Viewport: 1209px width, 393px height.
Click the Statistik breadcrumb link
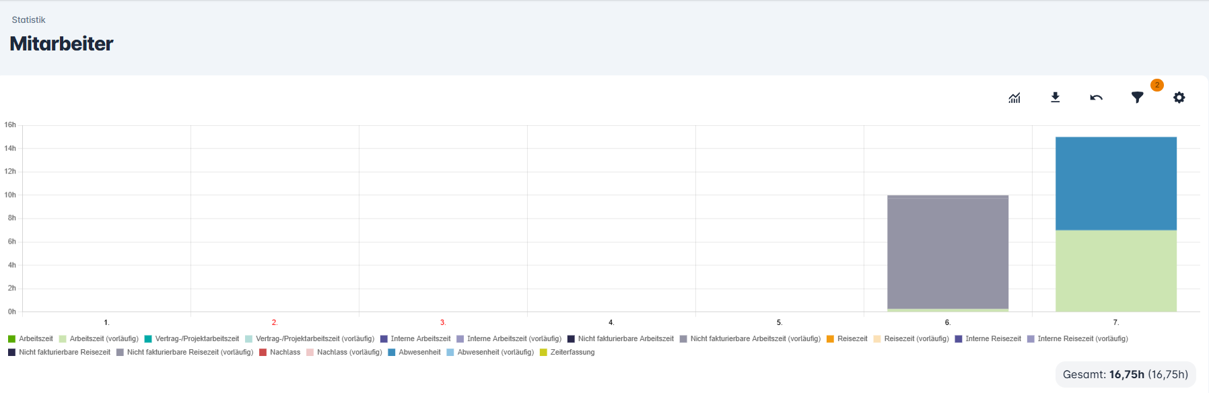pyautogui.click(x=28, y=20)
